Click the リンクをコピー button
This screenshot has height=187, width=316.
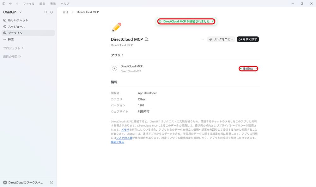221,39
